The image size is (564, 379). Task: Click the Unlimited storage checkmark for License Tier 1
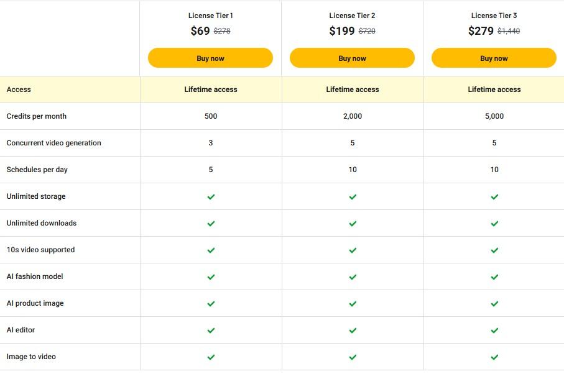click(210, 196)
